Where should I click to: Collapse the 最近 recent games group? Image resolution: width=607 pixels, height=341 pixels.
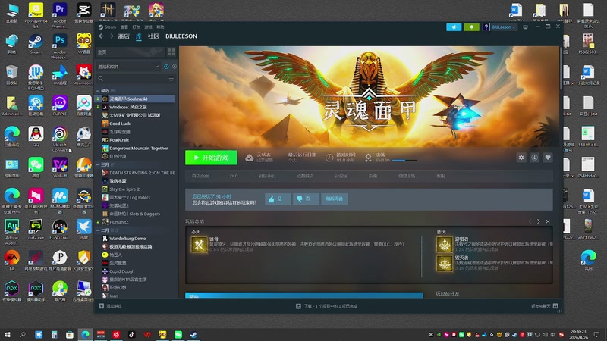(x=98, y=90)
